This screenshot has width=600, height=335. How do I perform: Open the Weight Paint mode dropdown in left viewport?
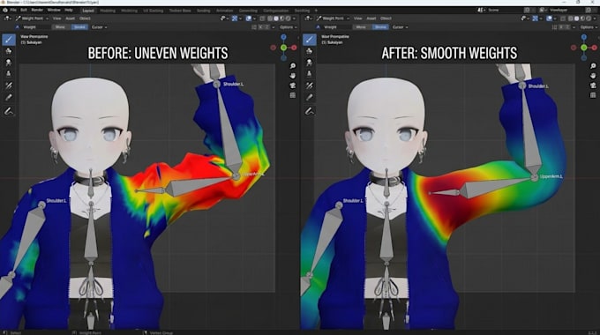[32, 19]
